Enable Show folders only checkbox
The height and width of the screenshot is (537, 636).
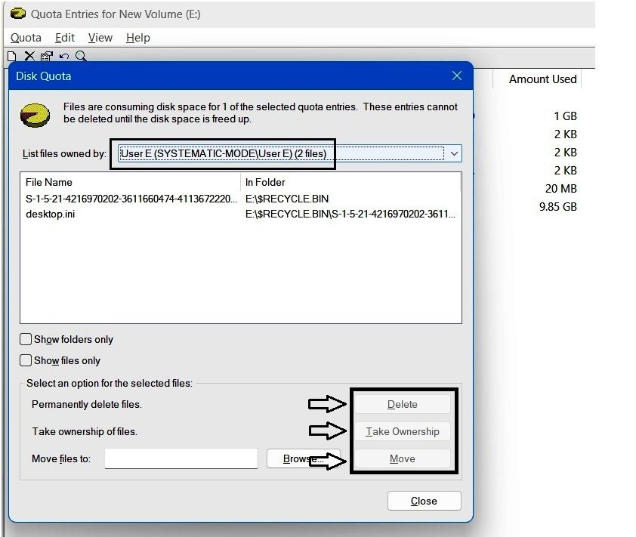26,339
